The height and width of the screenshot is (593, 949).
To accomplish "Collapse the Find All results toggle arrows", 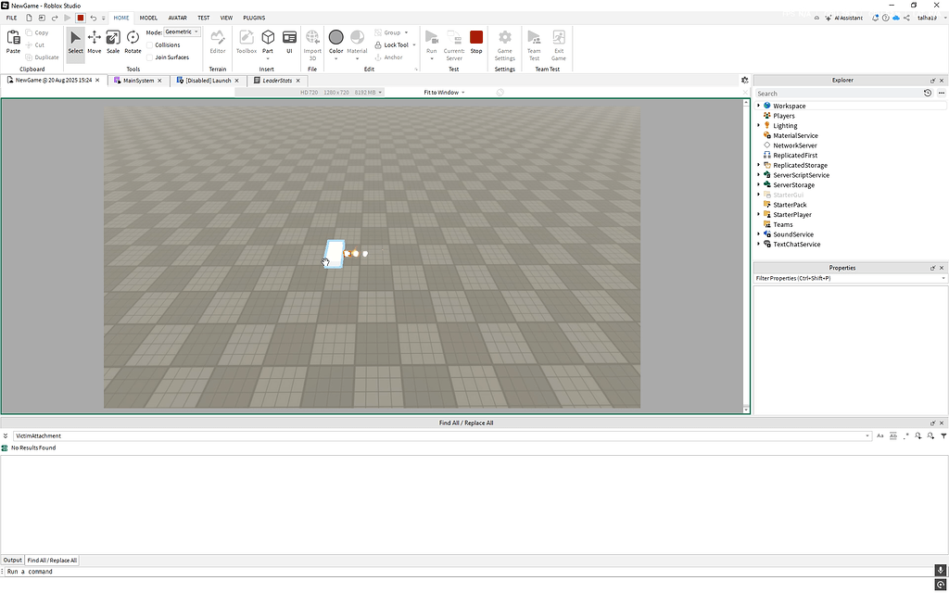I will click(x=6, y=435).
